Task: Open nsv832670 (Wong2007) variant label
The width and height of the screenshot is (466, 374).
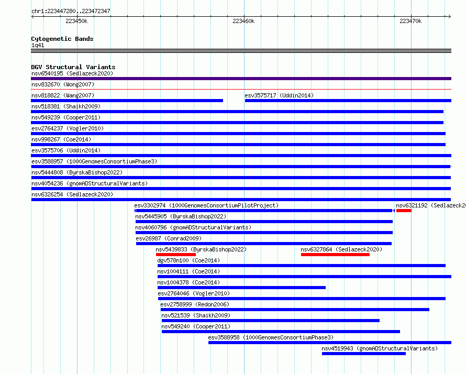Action: 63,84
